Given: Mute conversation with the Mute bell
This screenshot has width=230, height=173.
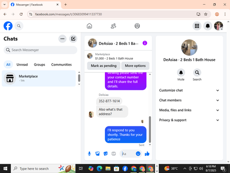Looking at the screenshot, I should point(181,72).
